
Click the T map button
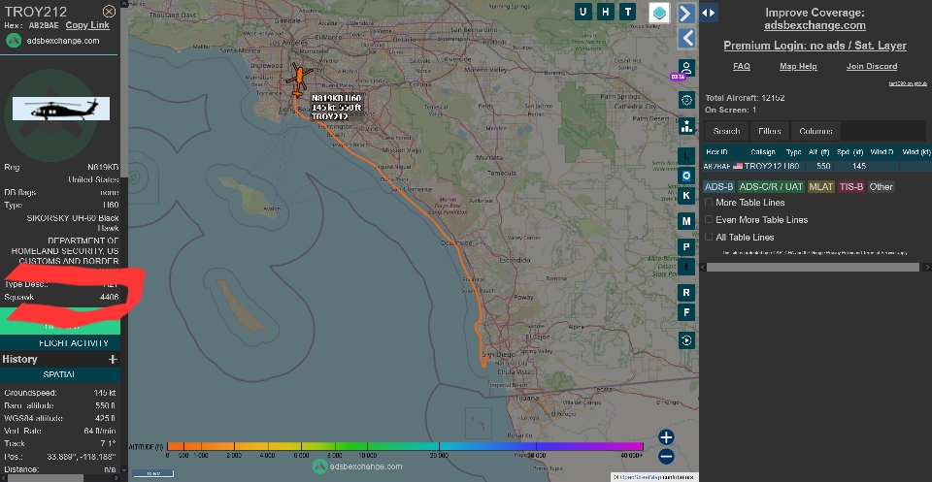pos(628,12)
